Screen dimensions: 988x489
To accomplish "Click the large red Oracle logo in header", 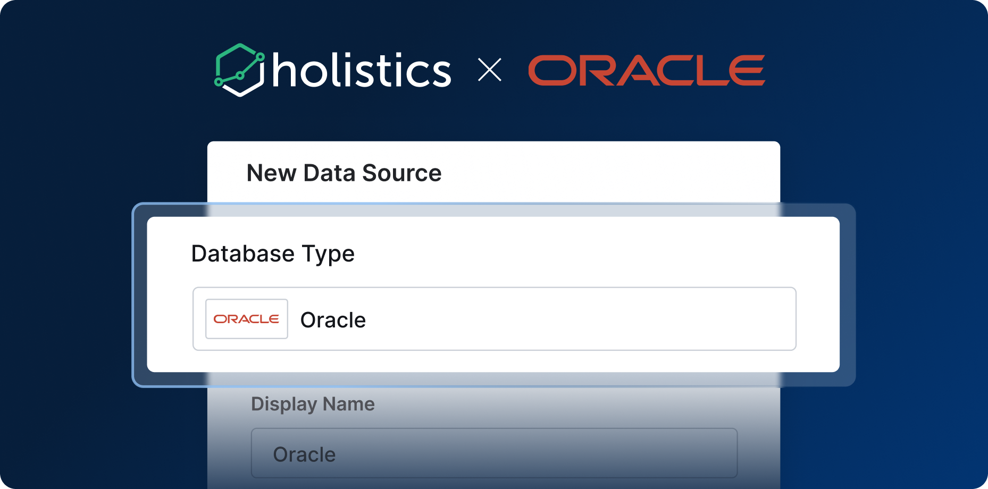I will click(647, 70).
